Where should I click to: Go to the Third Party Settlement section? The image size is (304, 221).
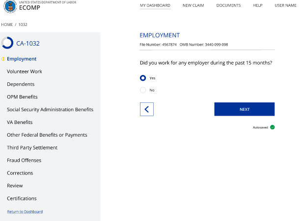(32, 147)
